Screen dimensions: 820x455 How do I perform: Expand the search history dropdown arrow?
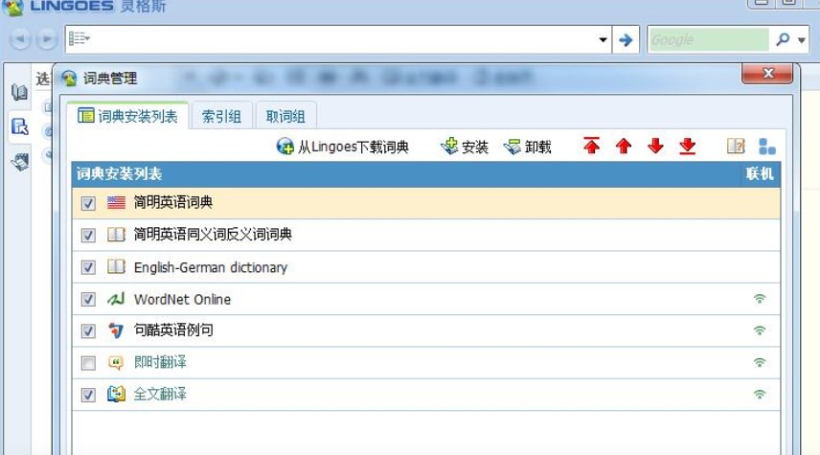pyautogui.click(x=603, y=39)
